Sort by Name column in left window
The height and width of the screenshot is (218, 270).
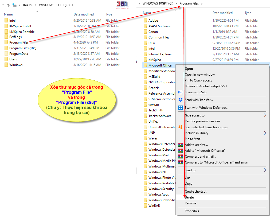pos(8,14)
